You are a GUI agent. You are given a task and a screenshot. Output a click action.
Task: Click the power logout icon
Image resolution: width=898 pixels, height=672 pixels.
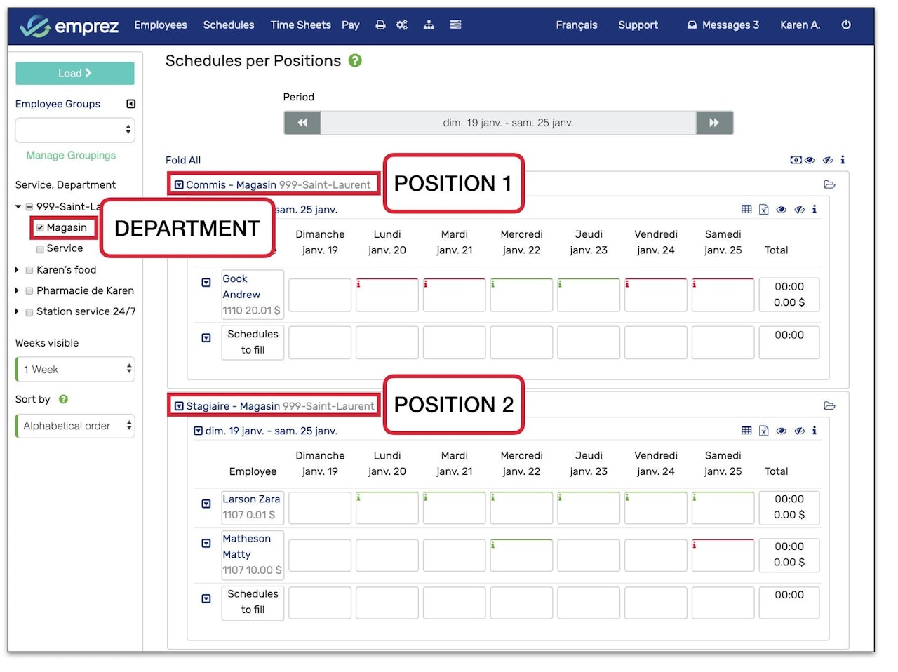tap(846, 25)
